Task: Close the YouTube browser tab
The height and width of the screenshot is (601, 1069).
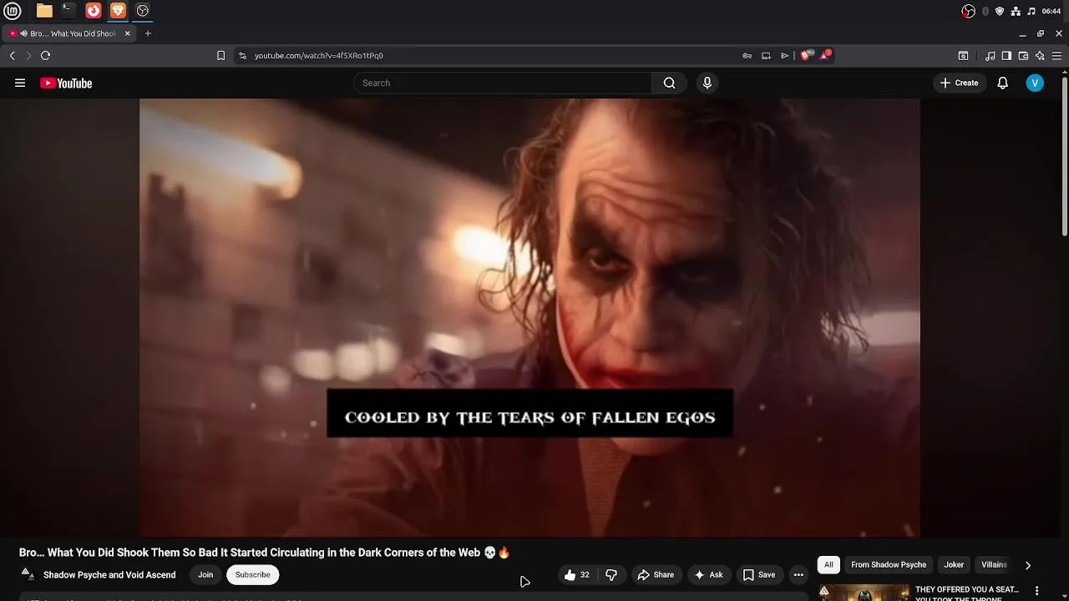Action: pos(128,33)
